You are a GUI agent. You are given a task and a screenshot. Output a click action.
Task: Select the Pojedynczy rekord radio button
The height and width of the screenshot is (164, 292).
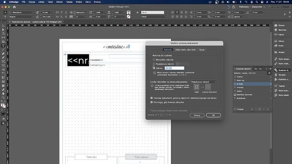154,64
